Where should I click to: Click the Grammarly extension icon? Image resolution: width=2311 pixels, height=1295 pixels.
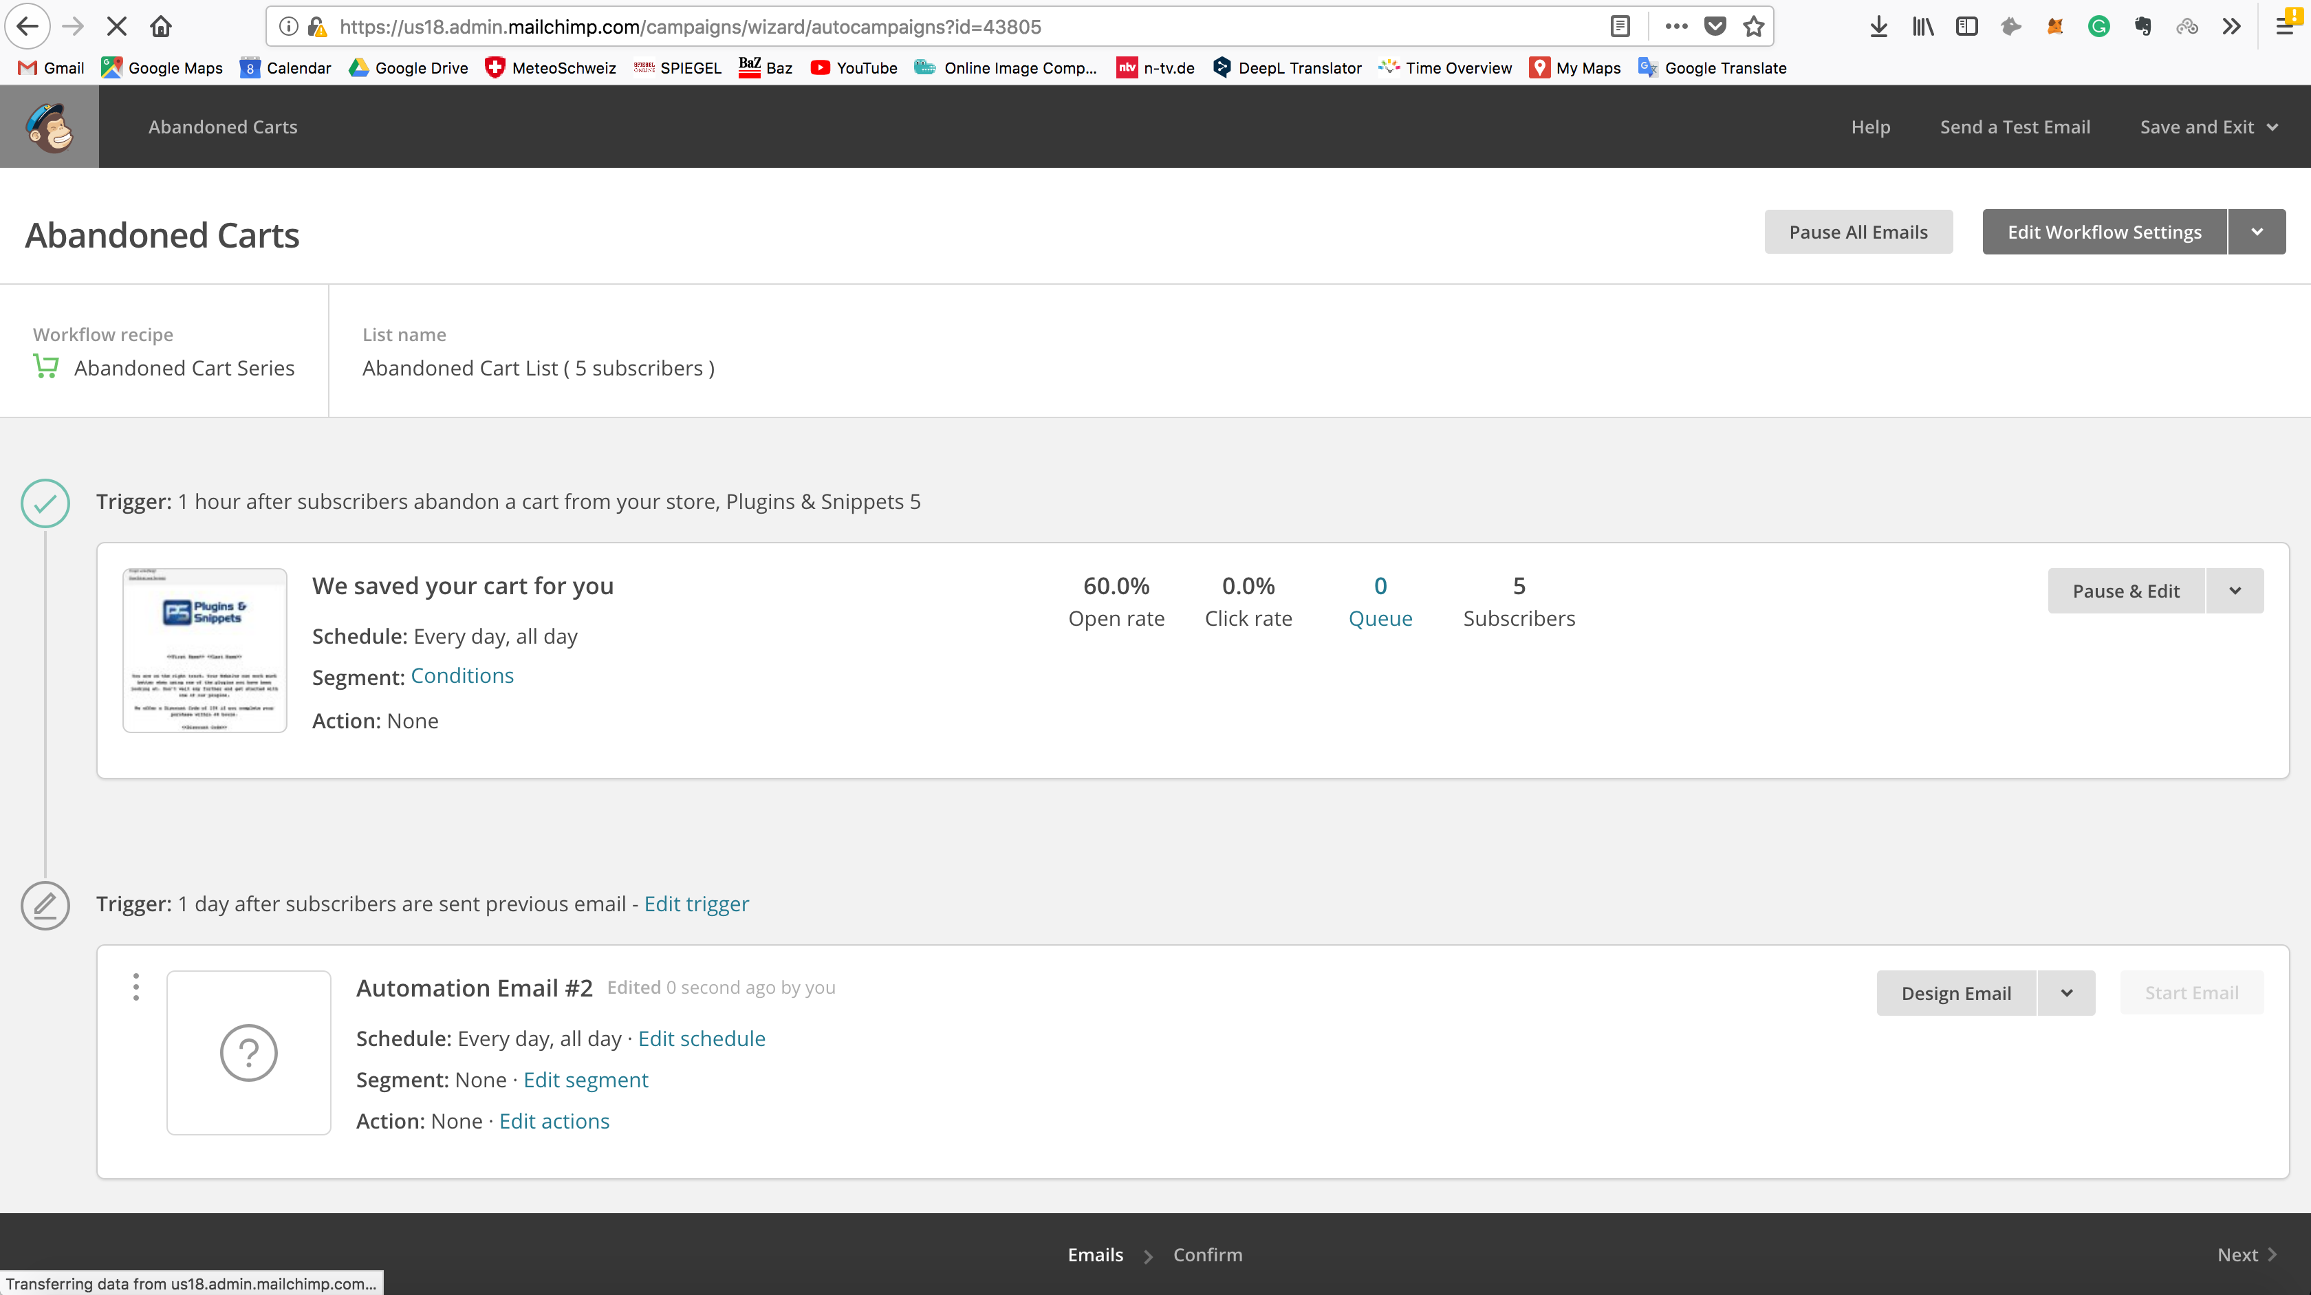click(2099, 26)
